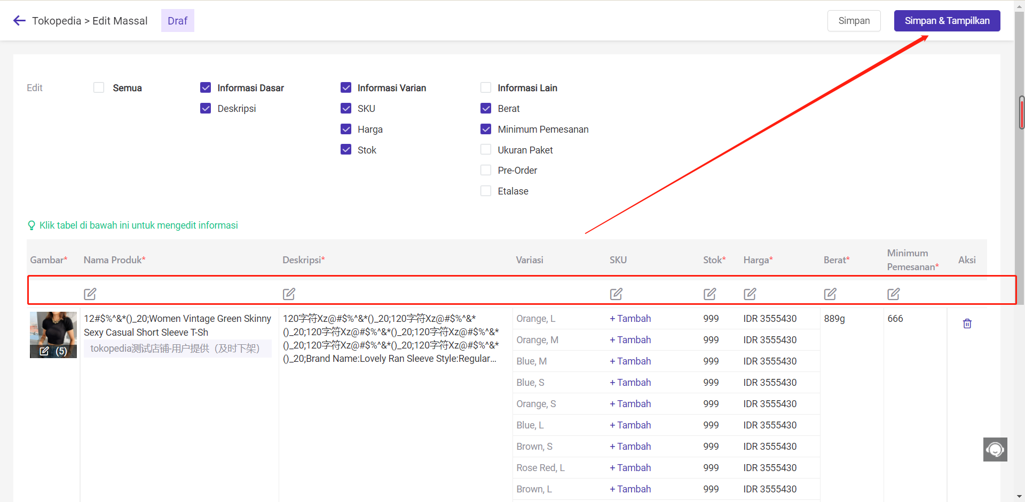This screenshot has height=502, width=1025.
Task: Click the Rose Red, L variation cell
Action: point(540,468)
